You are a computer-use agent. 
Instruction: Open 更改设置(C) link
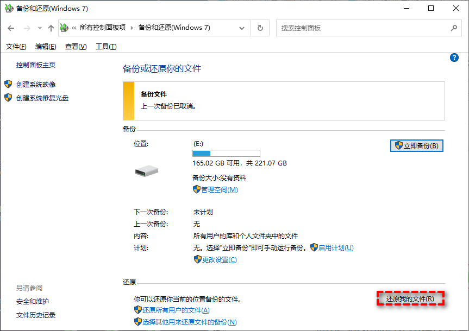click(x=219, y=260)
